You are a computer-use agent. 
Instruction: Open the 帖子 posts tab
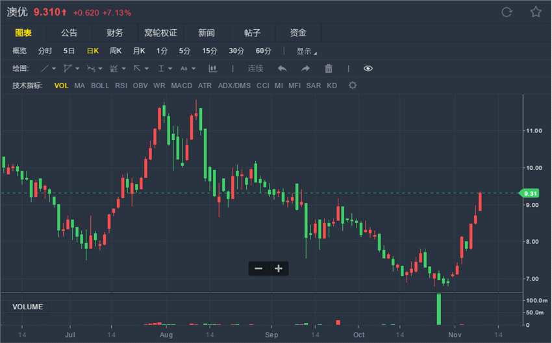click(252, 33)
